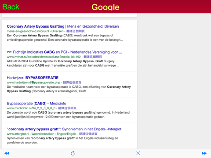Go forward using fast-forward arrows
This screenshot has width=211, height=158.
coord(204,153)
